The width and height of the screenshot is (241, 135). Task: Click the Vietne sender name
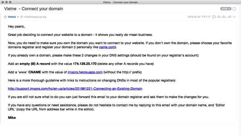click(12, 17)
